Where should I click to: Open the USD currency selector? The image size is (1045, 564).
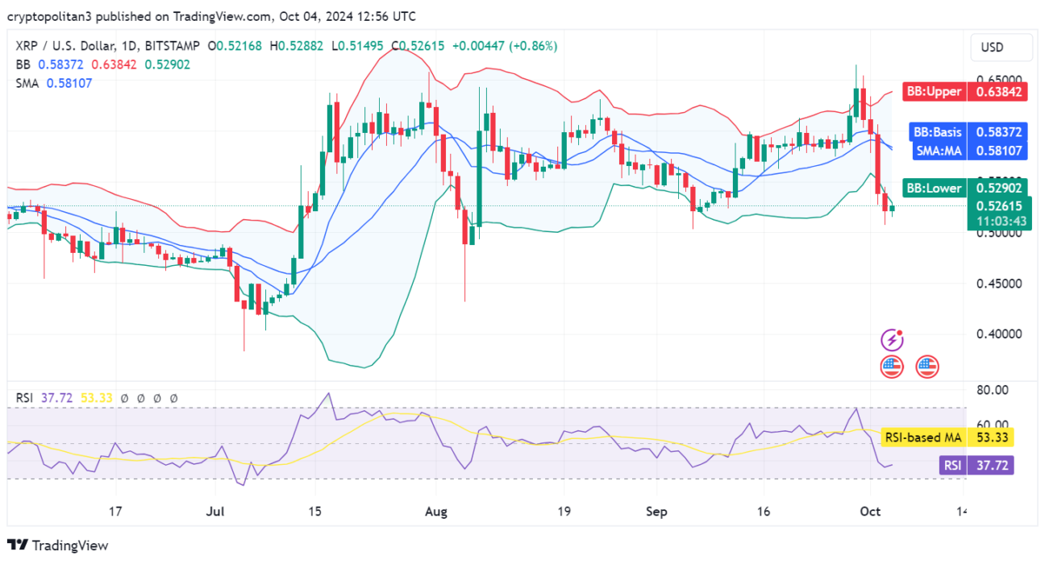click(1001, 48)
